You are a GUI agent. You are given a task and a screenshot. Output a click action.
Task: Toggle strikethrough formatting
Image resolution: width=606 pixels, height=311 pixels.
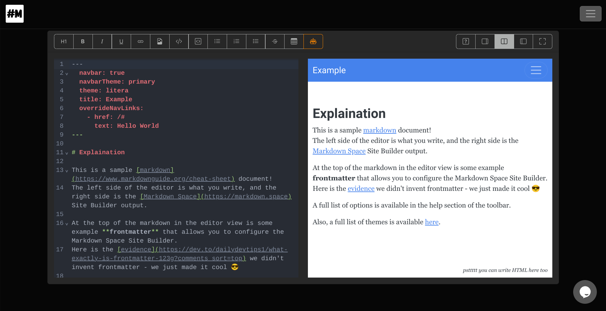(274, 41)
